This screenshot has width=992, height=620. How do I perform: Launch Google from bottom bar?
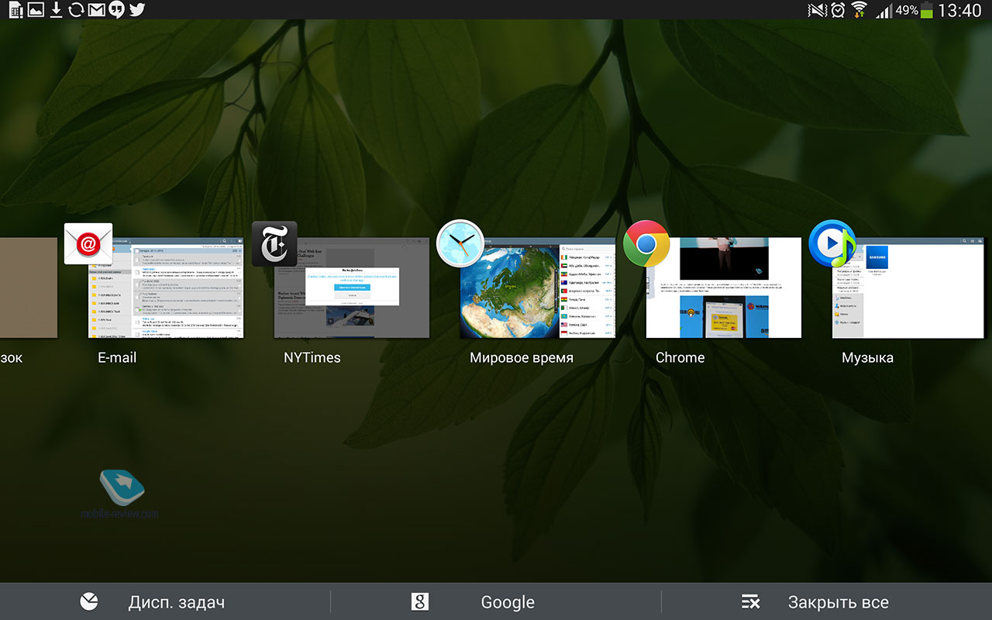point(496,602)
